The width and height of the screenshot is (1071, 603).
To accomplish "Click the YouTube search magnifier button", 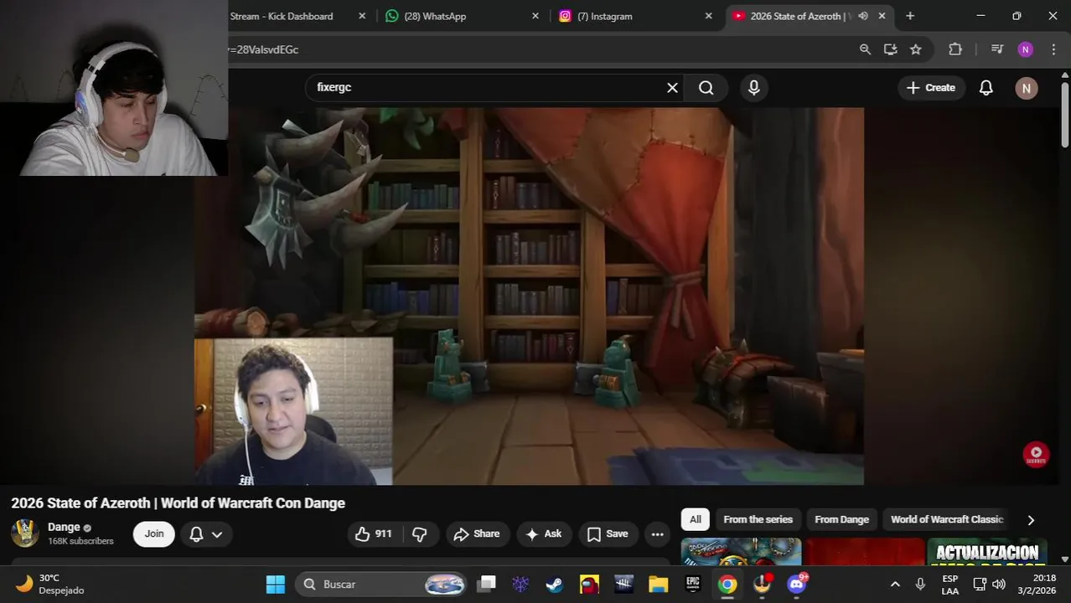I will 706,88.
